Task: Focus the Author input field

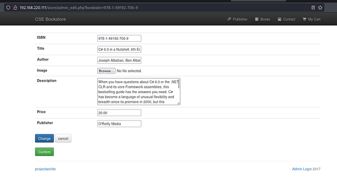Action: click(x=119, y=60)
